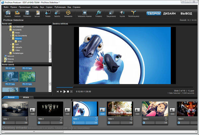Viewport: 199px width, 135px height.
Task: Click the speaker sound icon in toolbar
Action: click(x=122, y=13)
